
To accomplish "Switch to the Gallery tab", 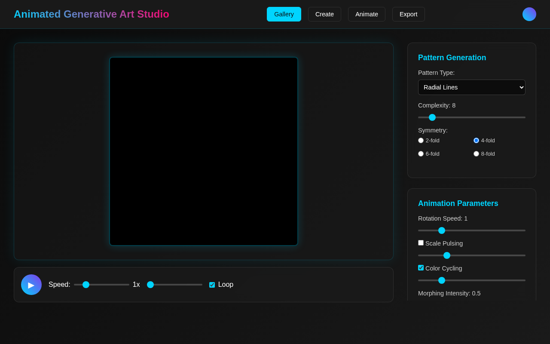I will [284, 14].
